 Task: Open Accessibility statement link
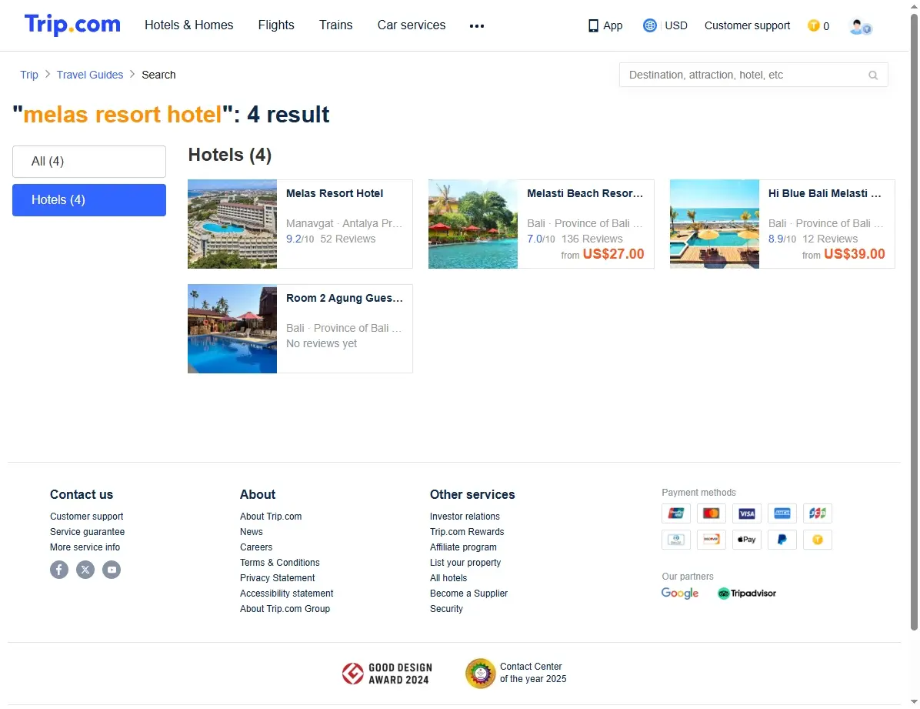click(286, 594)
